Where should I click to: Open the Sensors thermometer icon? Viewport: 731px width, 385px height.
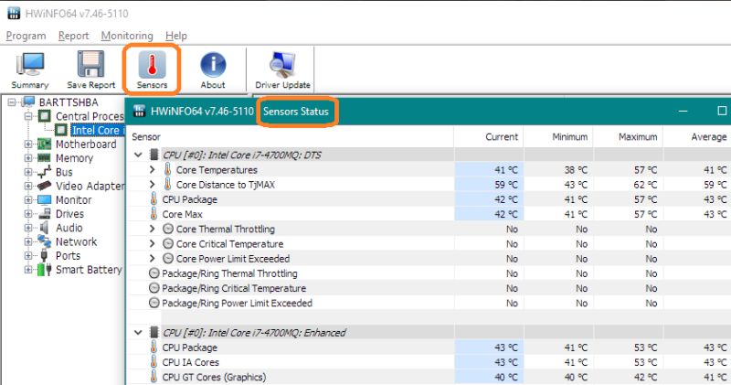point(152,64)
